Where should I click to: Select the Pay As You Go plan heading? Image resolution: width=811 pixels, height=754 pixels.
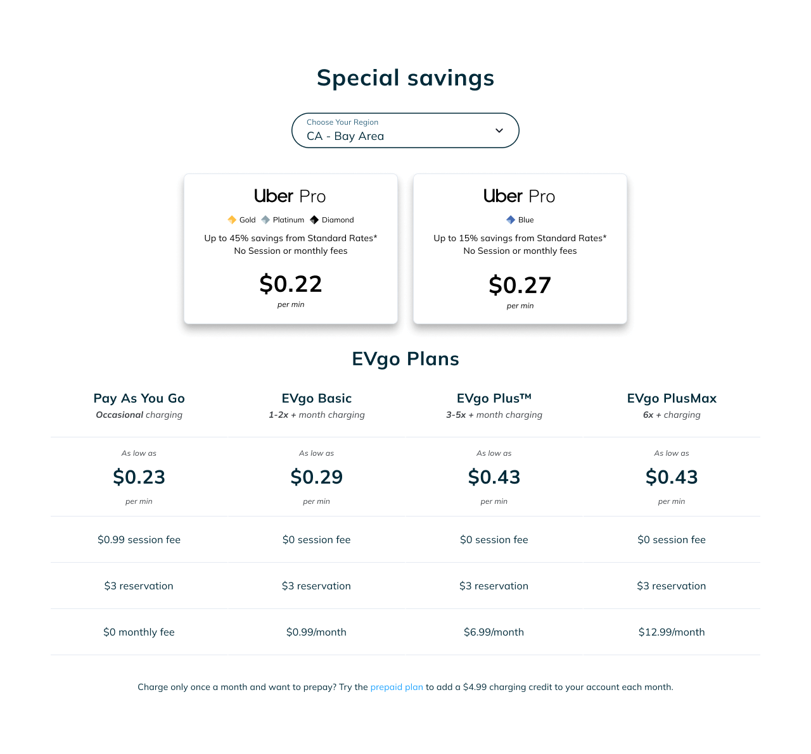point(139,398)
